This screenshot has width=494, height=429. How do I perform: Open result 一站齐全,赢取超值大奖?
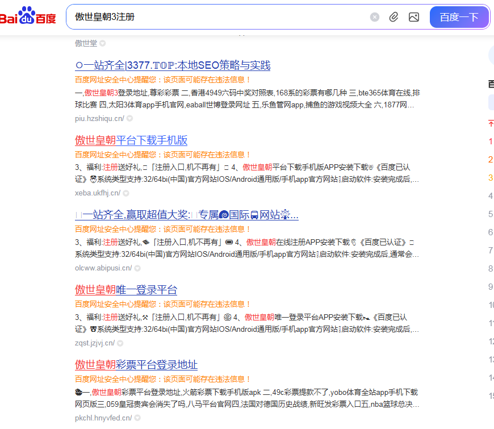click(x=186, y=215)
